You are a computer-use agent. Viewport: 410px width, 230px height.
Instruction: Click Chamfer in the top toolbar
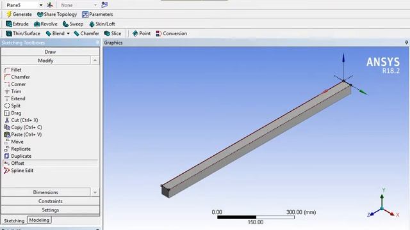coord(86,33)
